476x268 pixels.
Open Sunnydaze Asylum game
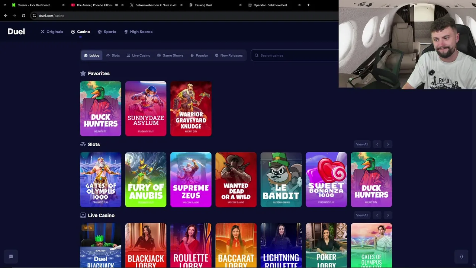click(x=146, y=109)
